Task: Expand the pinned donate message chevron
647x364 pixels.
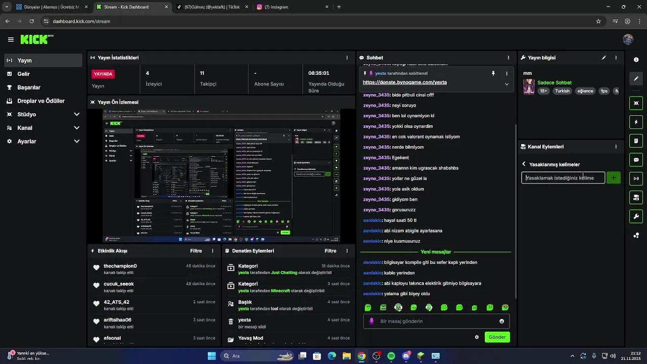Action: pyautogui.click(x=506, y=84)
